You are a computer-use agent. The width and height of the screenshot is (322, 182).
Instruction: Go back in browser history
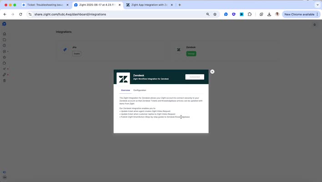click(x=5, y=14)
